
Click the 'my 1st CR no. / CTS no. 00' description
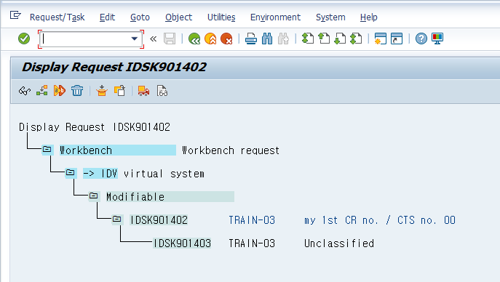pos(379,220)
